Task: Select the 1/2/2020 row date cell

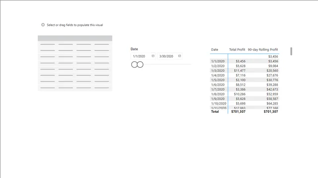Action: click(218, 66)
